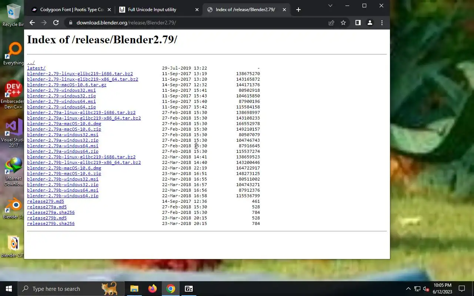Download blender-2.79b-windows64.zip
Viewport: 474px width, 296px height.
[63, 196]
